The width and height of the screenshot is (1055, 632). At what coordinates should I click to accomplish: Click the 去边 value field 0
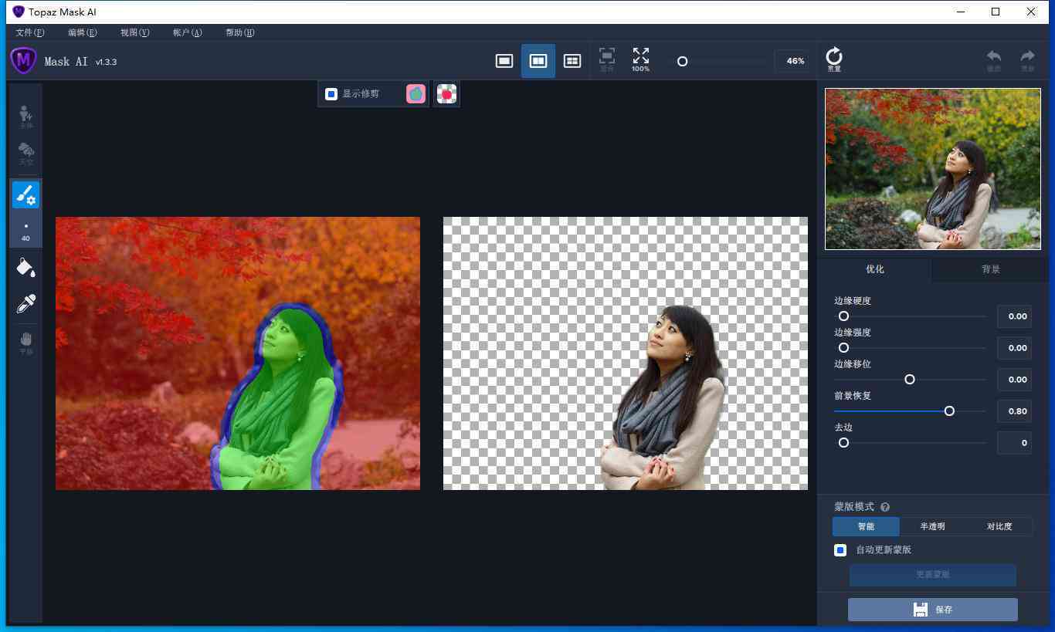pos(1014,443)
